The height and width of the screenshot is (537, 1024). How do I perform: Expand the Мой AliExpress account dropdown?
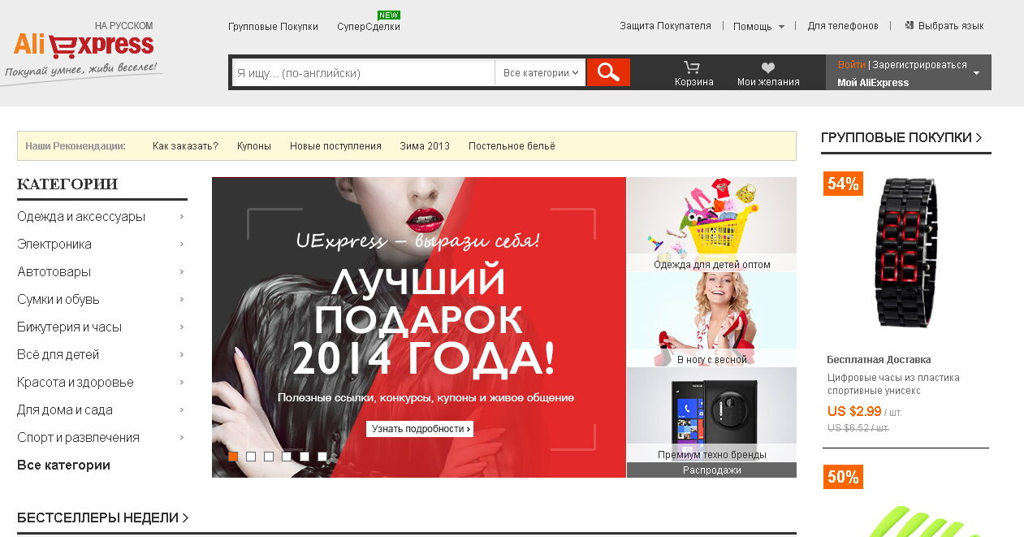[976, 73]
